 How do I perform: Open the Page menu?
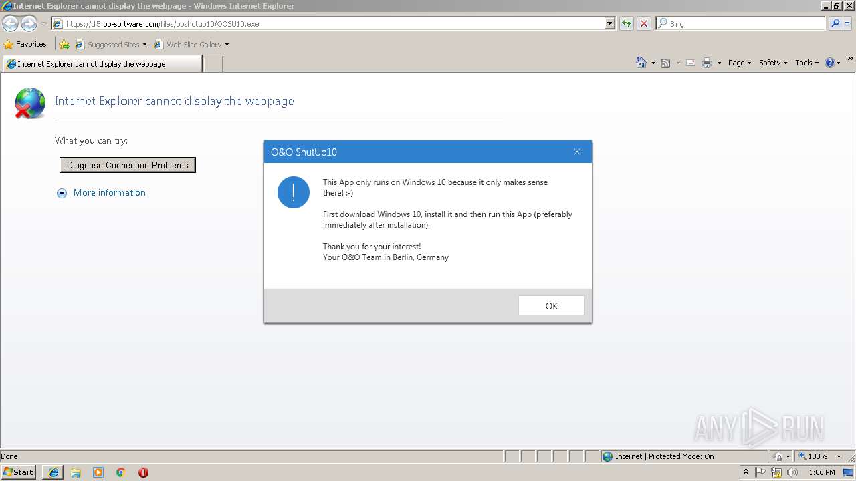click(x=740, y=63)
